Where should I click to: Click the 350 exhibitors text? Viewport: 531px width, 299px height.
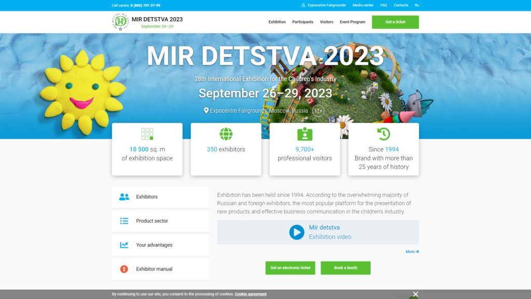(x=226, y=149)
